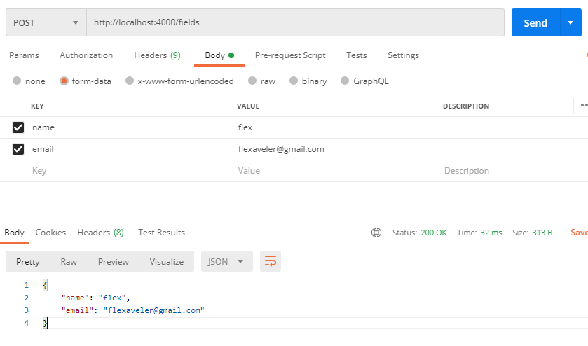
Task: Open the POST method dropdown
Action: point(46,23)
